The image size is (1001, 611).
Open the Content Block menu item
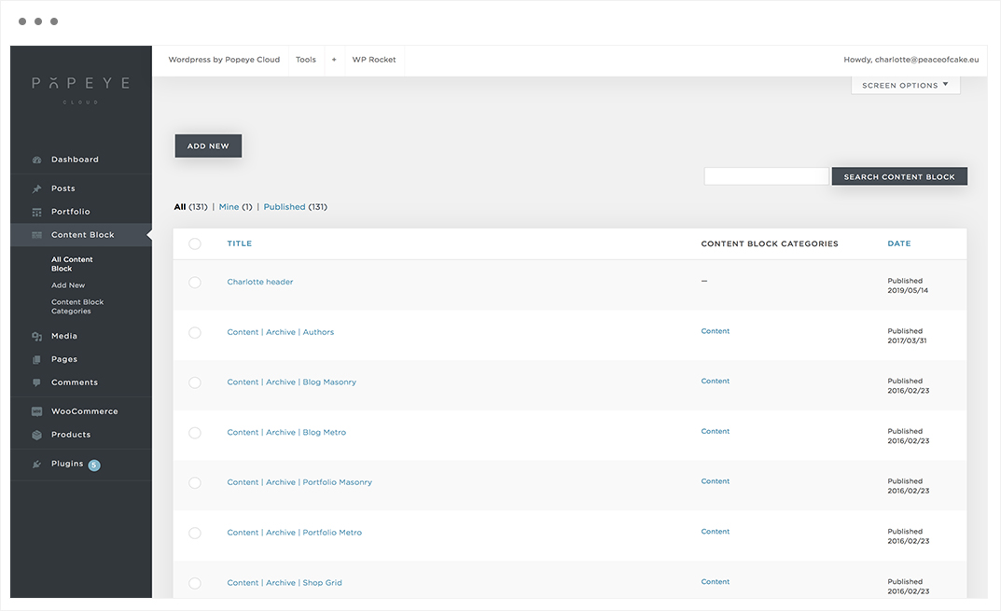(x=81, y=235)
